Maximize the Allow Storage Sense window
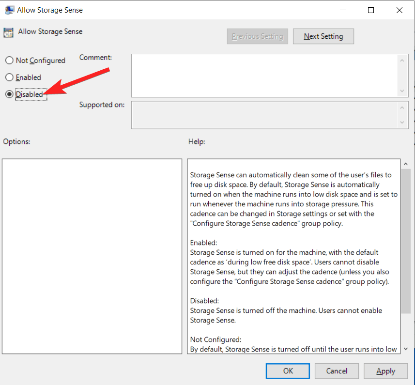 click(371, 10)
